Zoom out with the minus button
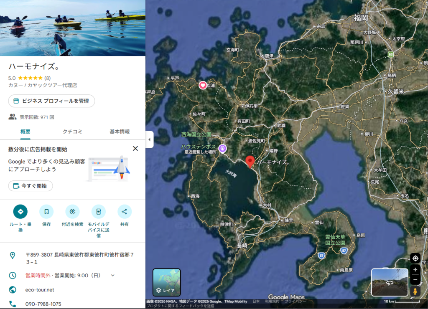The width and height of the screenshot is (428, 309). click(x=415, y=279)
